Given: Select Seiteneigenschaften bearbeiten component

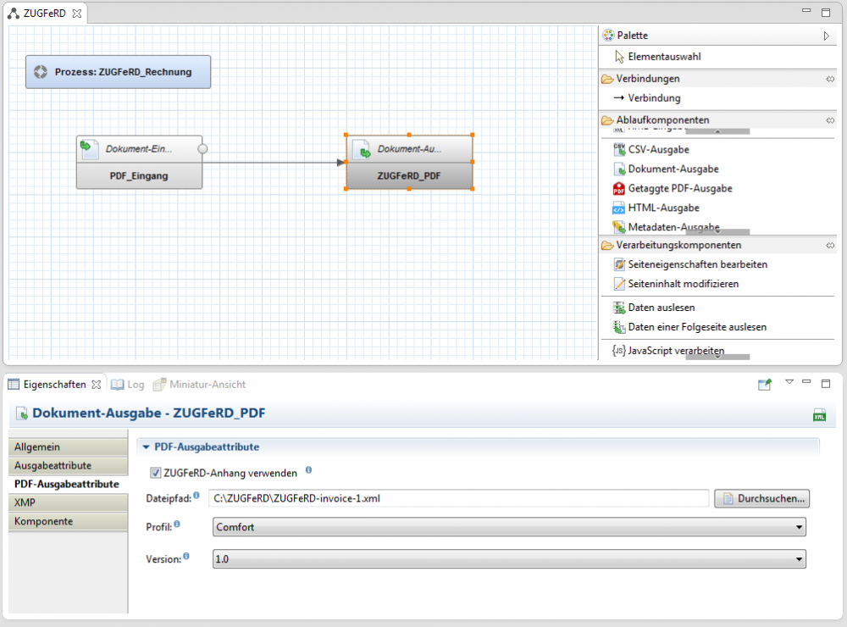Looking at the screenshot, I should [x=697, y=264].
